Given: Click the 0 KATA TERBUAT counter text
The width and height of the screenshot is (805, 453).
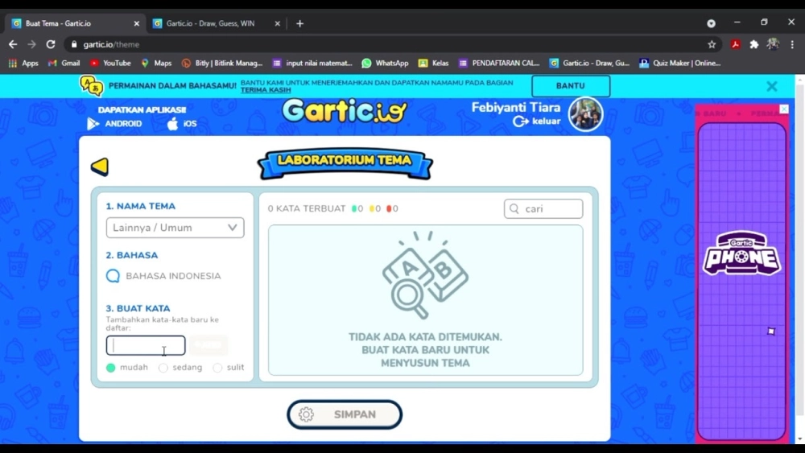Looking at the screenshot, I should pyautogui.click(x=307, y=209).
